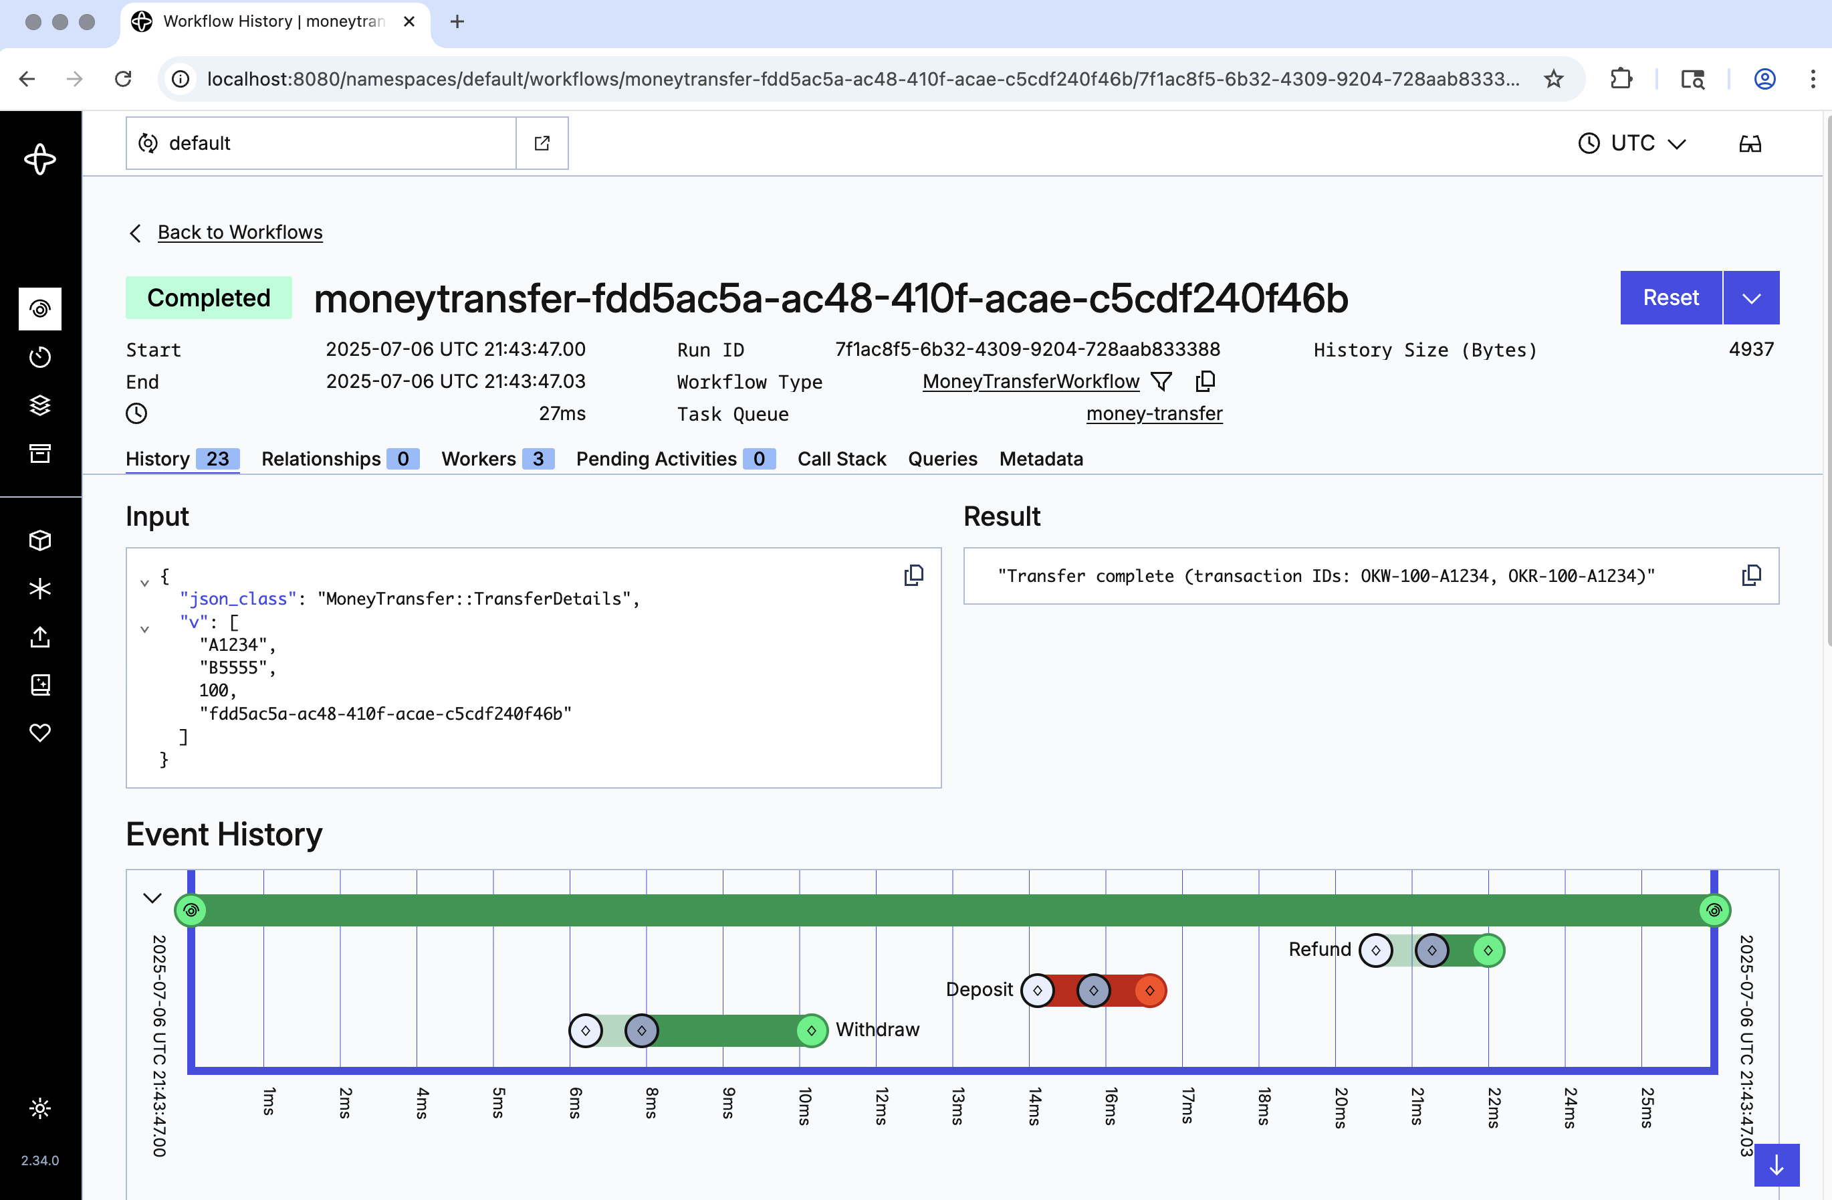Open the Call Stack tab
Screen dimensions: 1832x1200
(x=842, y=459)
